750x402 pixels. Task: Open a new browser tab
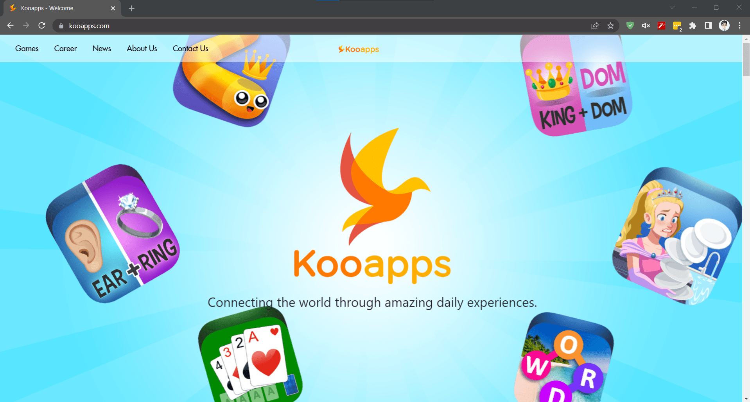point(131,8)
